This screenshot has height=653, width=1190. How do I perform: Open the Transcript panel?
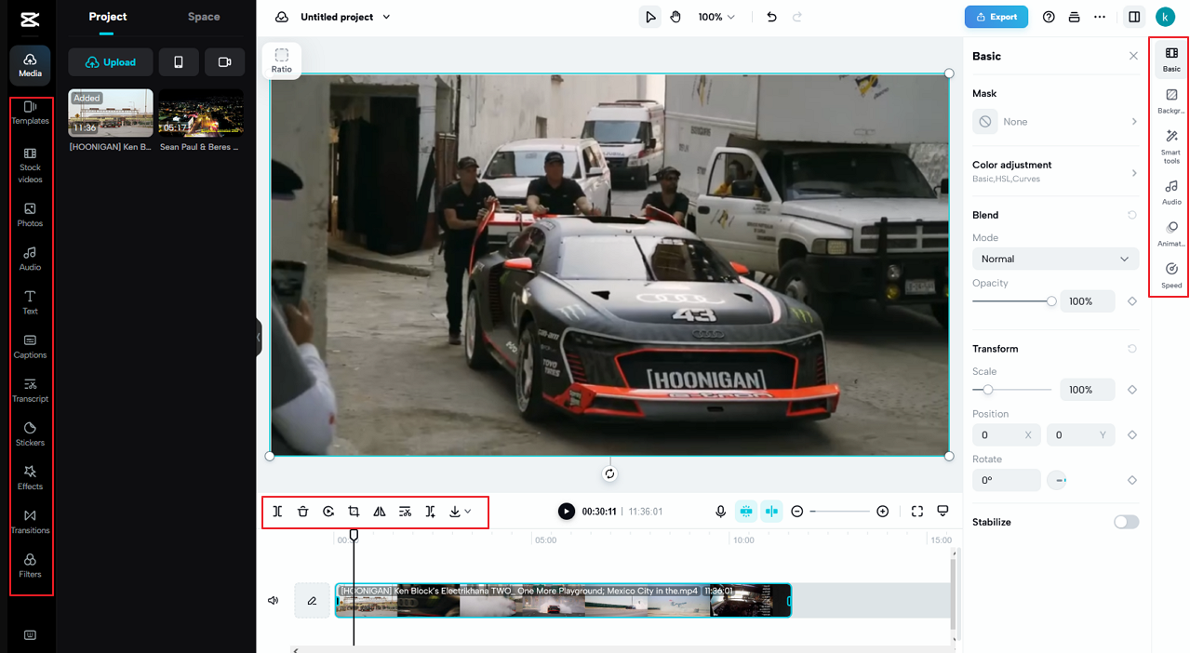pyautogui.click(x=30, y=390)
